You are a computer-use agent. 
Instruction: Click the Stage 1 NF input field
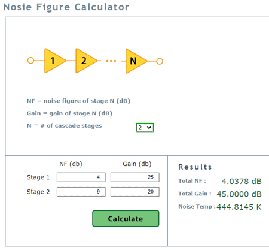pyautogui.click(x=81, y=177)
